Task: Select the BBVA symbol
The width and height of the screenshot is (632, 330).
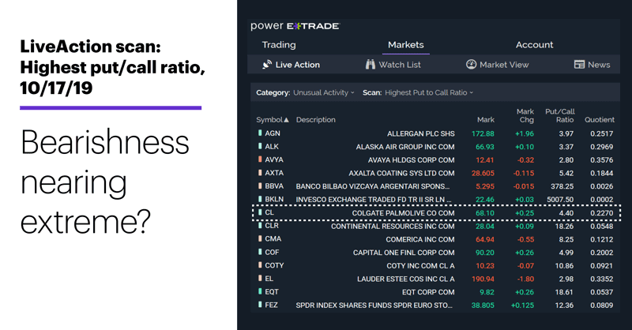Action: (x=274, y=186)
